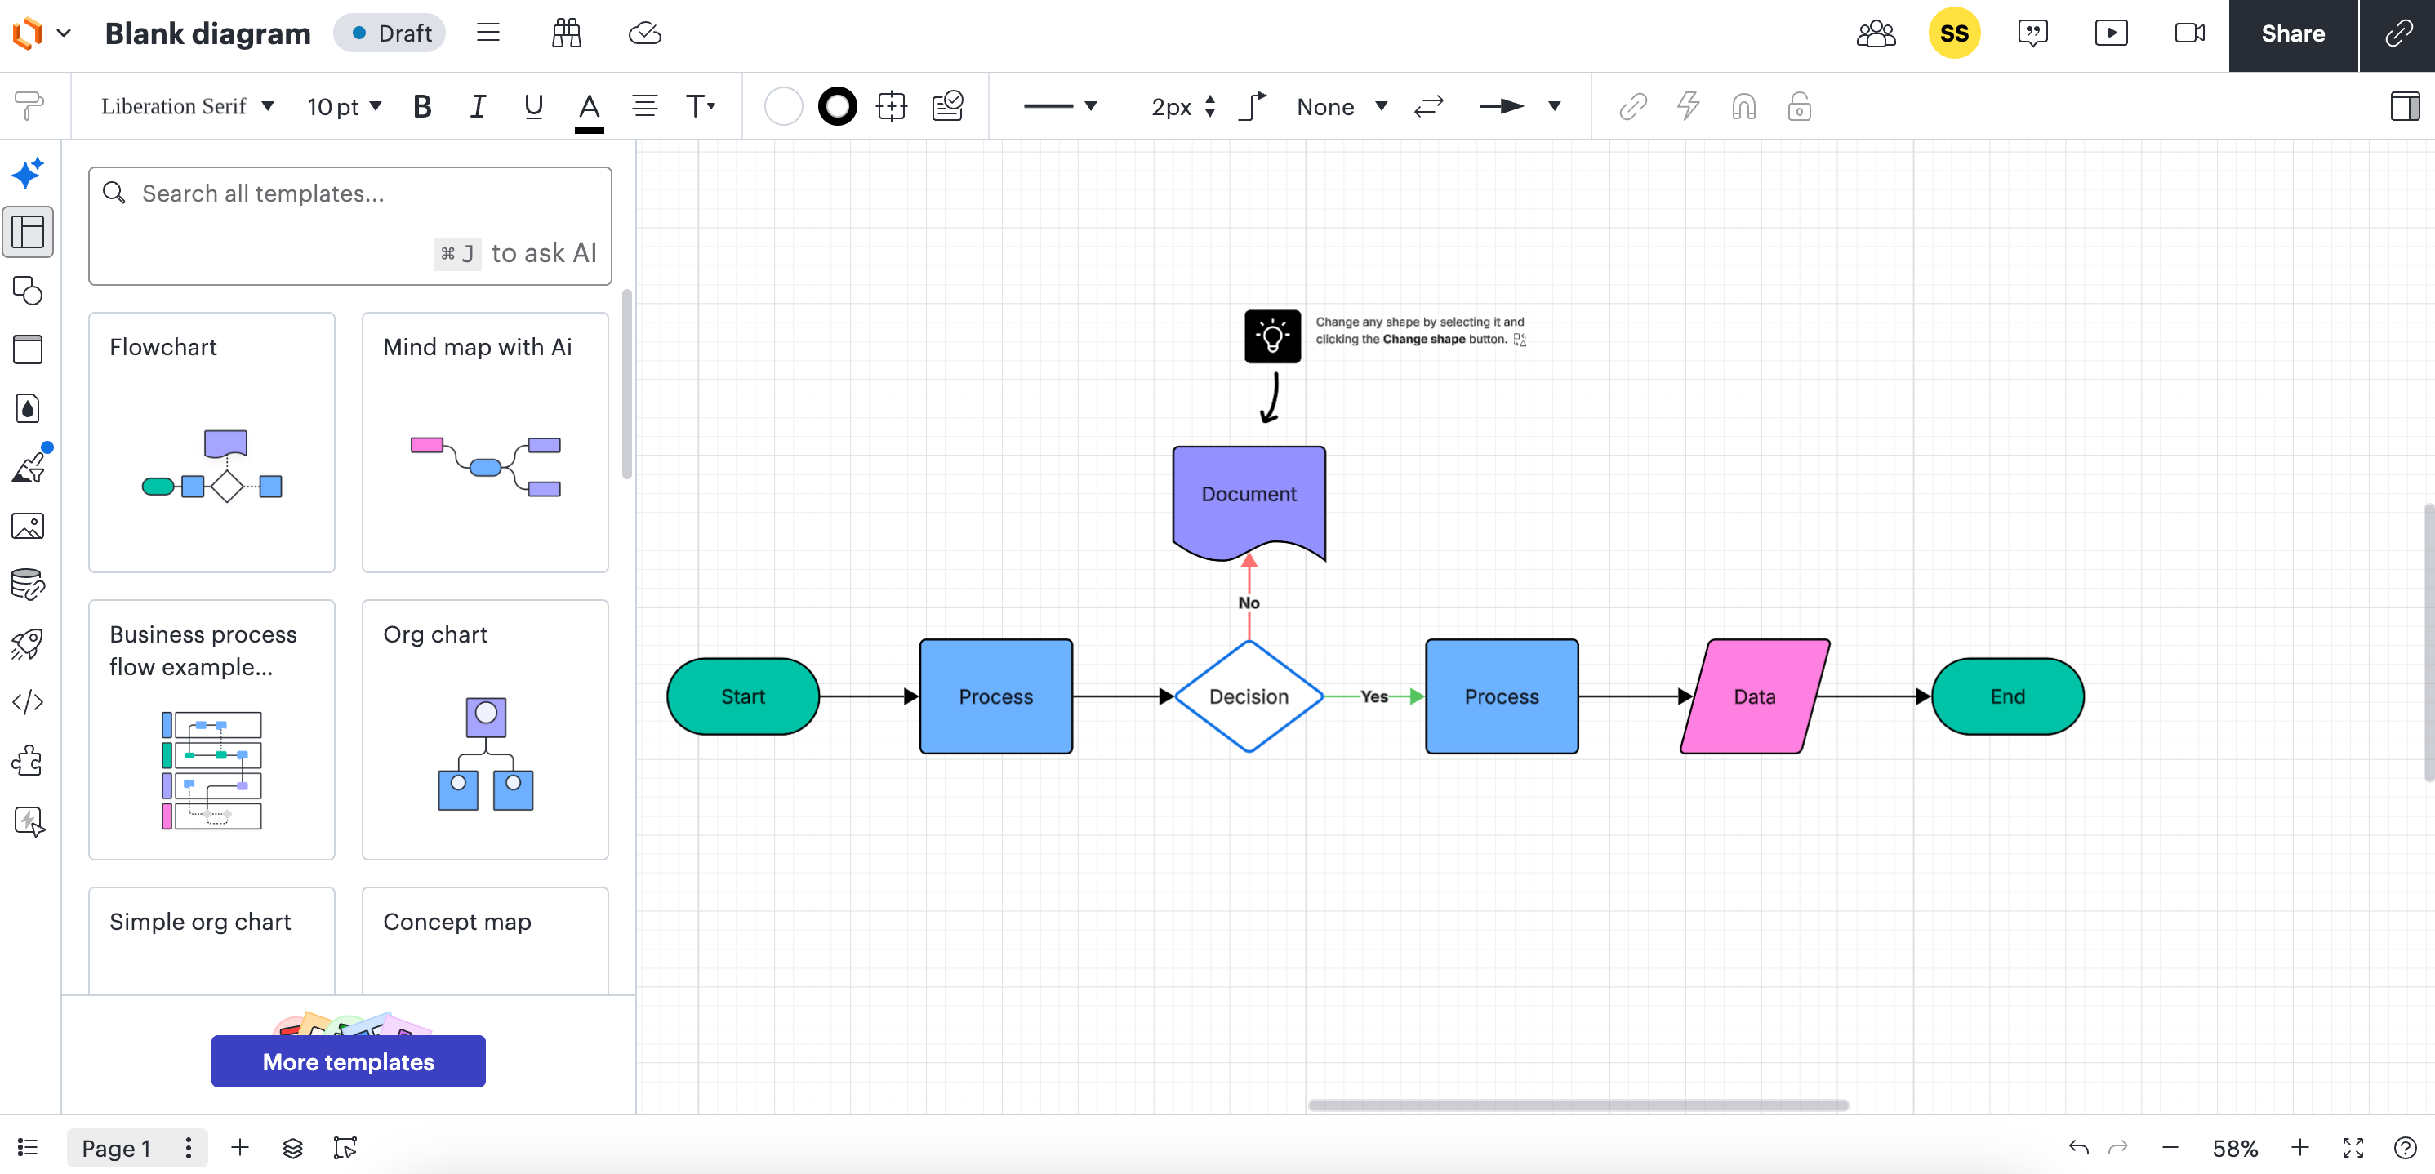Click the Share button

click(2292, 35)
